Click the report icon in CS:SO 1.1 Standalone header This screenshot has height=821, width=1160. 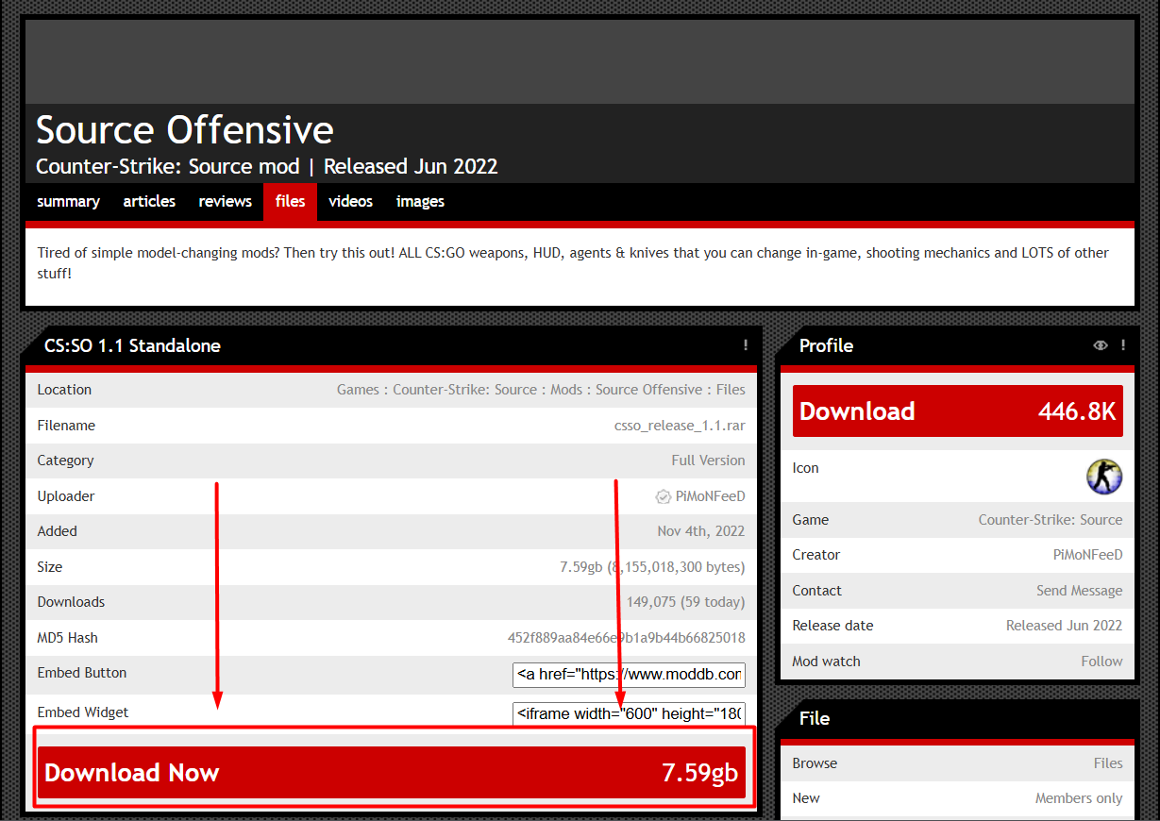[x=746, y=345]
